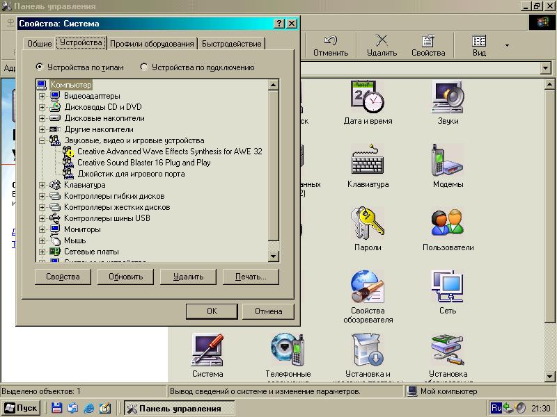Image resolution: width=557 pixels, height=417 pixels.
Task: Click the Вид toolbar icon
Action: coord(479,45)
